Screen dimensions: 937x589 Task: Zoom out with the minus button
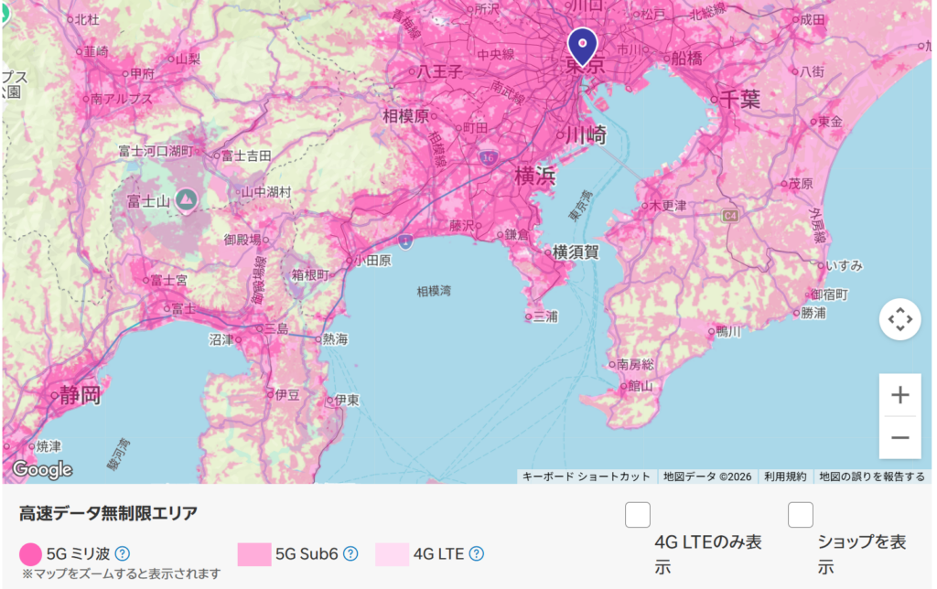(x=899, y=437)
